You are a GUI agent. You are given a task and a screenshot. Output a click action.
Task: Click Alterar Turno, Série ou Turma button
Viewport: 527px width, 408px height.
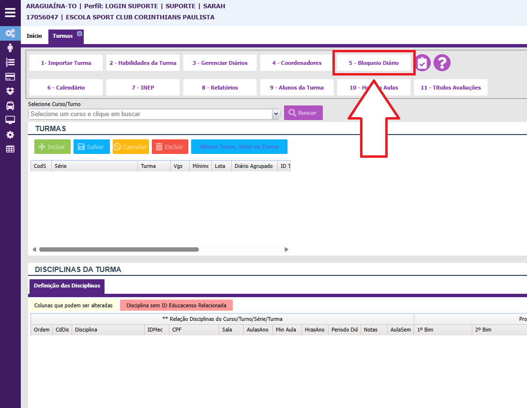239,147
